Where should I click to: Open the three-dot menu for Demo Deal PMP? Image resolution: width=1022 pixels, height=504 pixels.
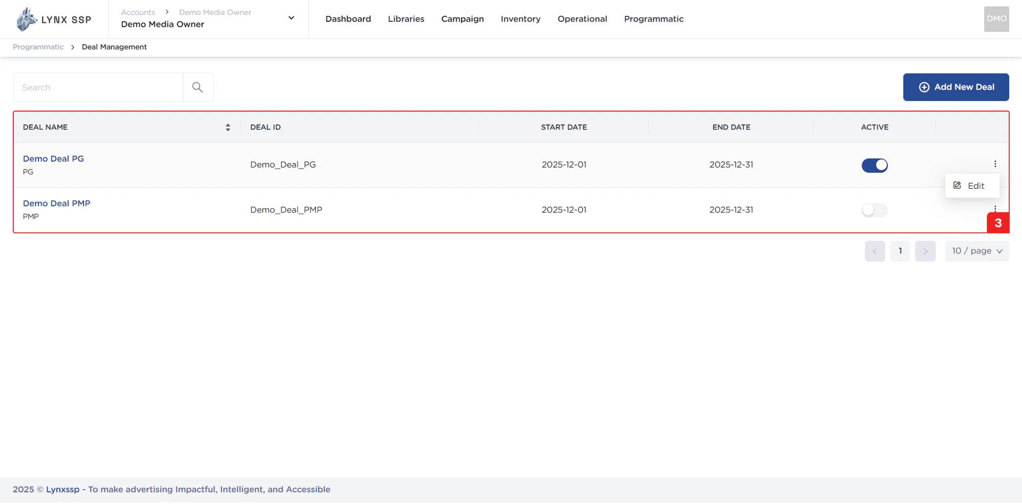click(995, 208)
